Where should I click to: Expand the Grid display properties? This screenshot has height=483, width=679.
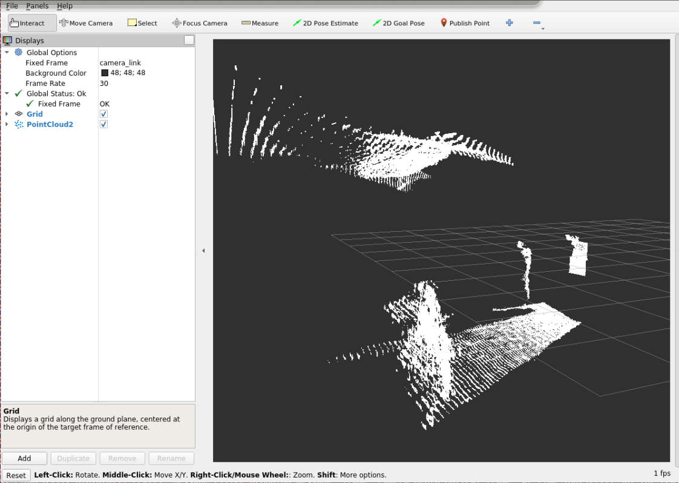click(7, 114)
